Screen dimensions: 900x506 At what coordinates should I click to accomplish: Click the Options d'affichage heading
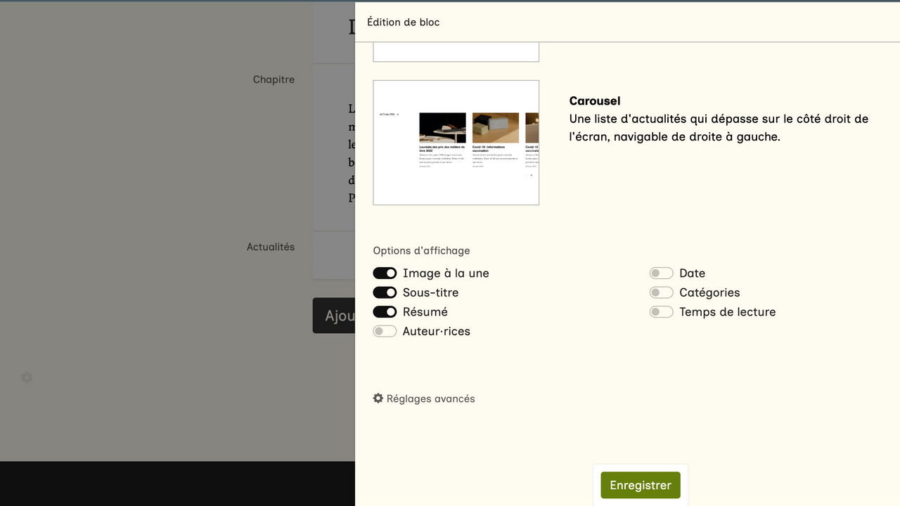tap(421, 251)
